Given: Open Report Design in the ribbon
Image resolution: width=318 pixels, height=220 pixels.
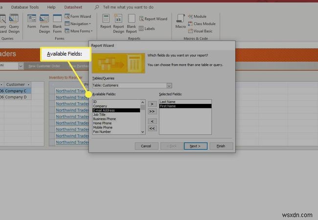Looking at the screenshot, I should tap(118, 24).
